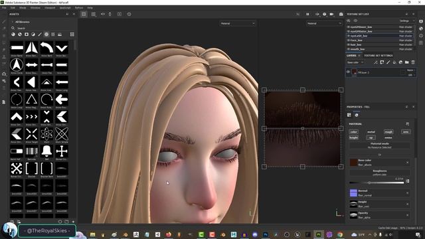Toggle the op channel button
Viewport: 425px width, 239px height.
tap(371, 137)
